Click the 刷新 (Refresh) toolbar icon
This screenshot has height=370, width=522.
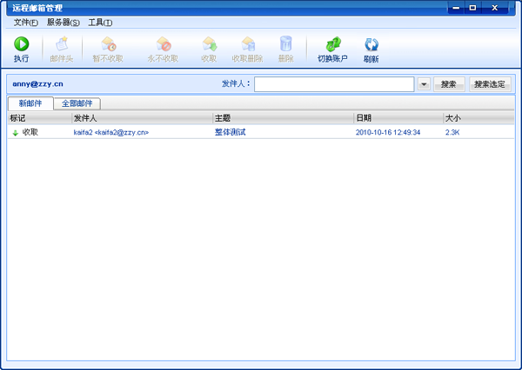point(371,44)
